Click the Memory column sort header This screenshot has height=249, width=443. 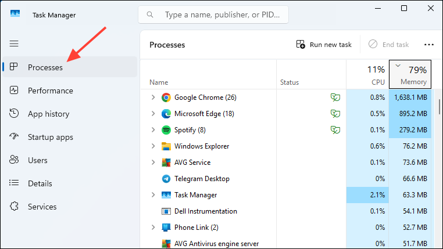[x=410, y=75]
